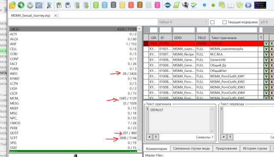
Task: Click the EDID filter input field
Action: (184, 30)
